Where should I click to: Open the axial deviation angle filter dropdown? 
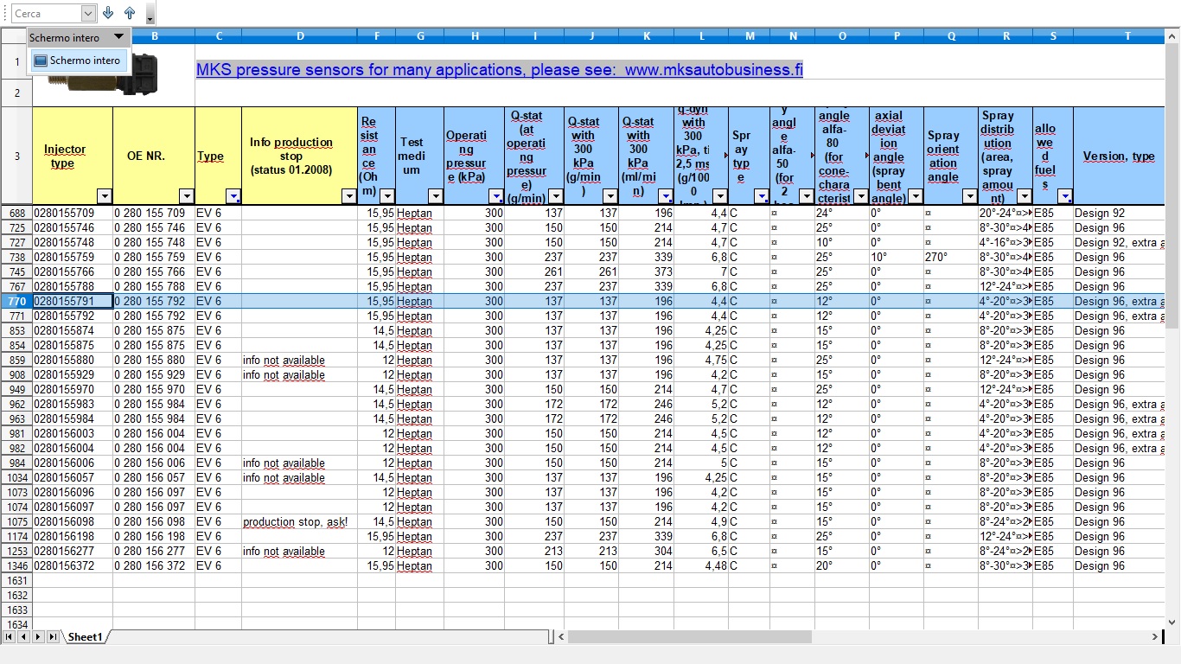coord(915,196)
